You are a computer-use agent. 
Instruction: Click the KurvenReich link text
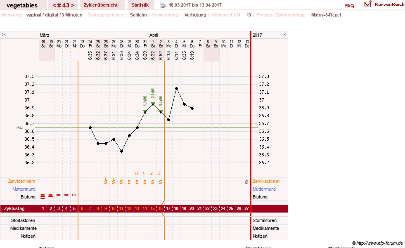pos(389,5)
